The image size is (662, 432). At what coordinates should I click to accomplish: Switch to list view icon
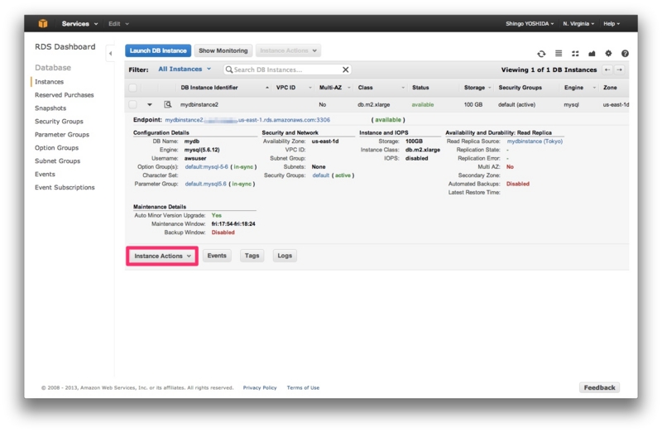[x=559, y=53]
